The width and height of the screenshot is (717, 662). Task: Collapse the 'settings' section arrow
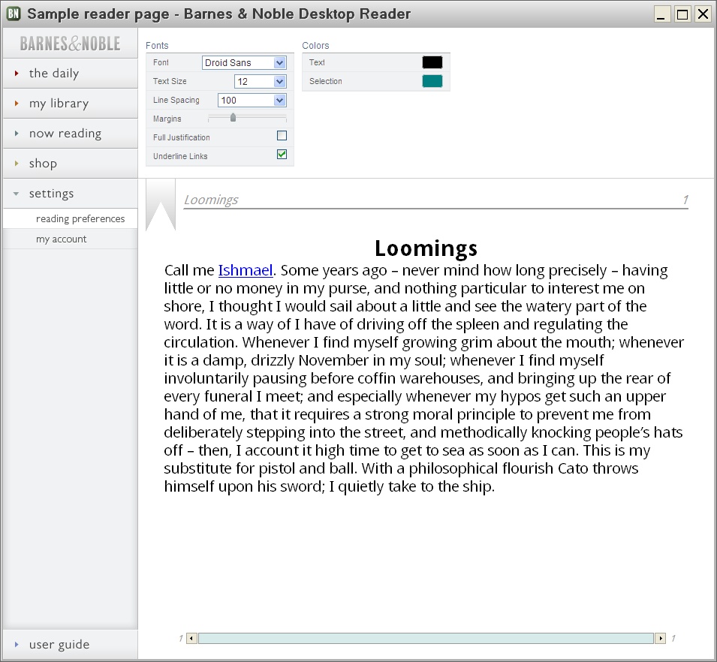point(16,194)
